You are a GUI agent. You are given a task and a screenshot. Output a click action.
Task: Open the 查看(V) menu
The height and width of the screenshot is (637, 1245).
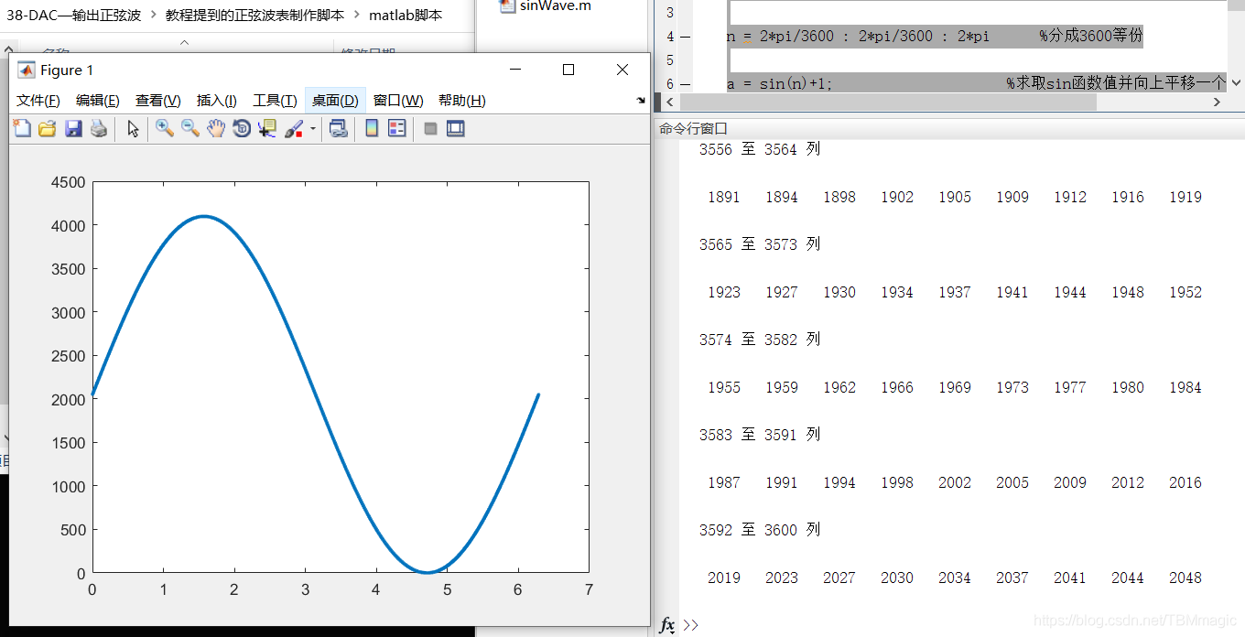(158, 101)
